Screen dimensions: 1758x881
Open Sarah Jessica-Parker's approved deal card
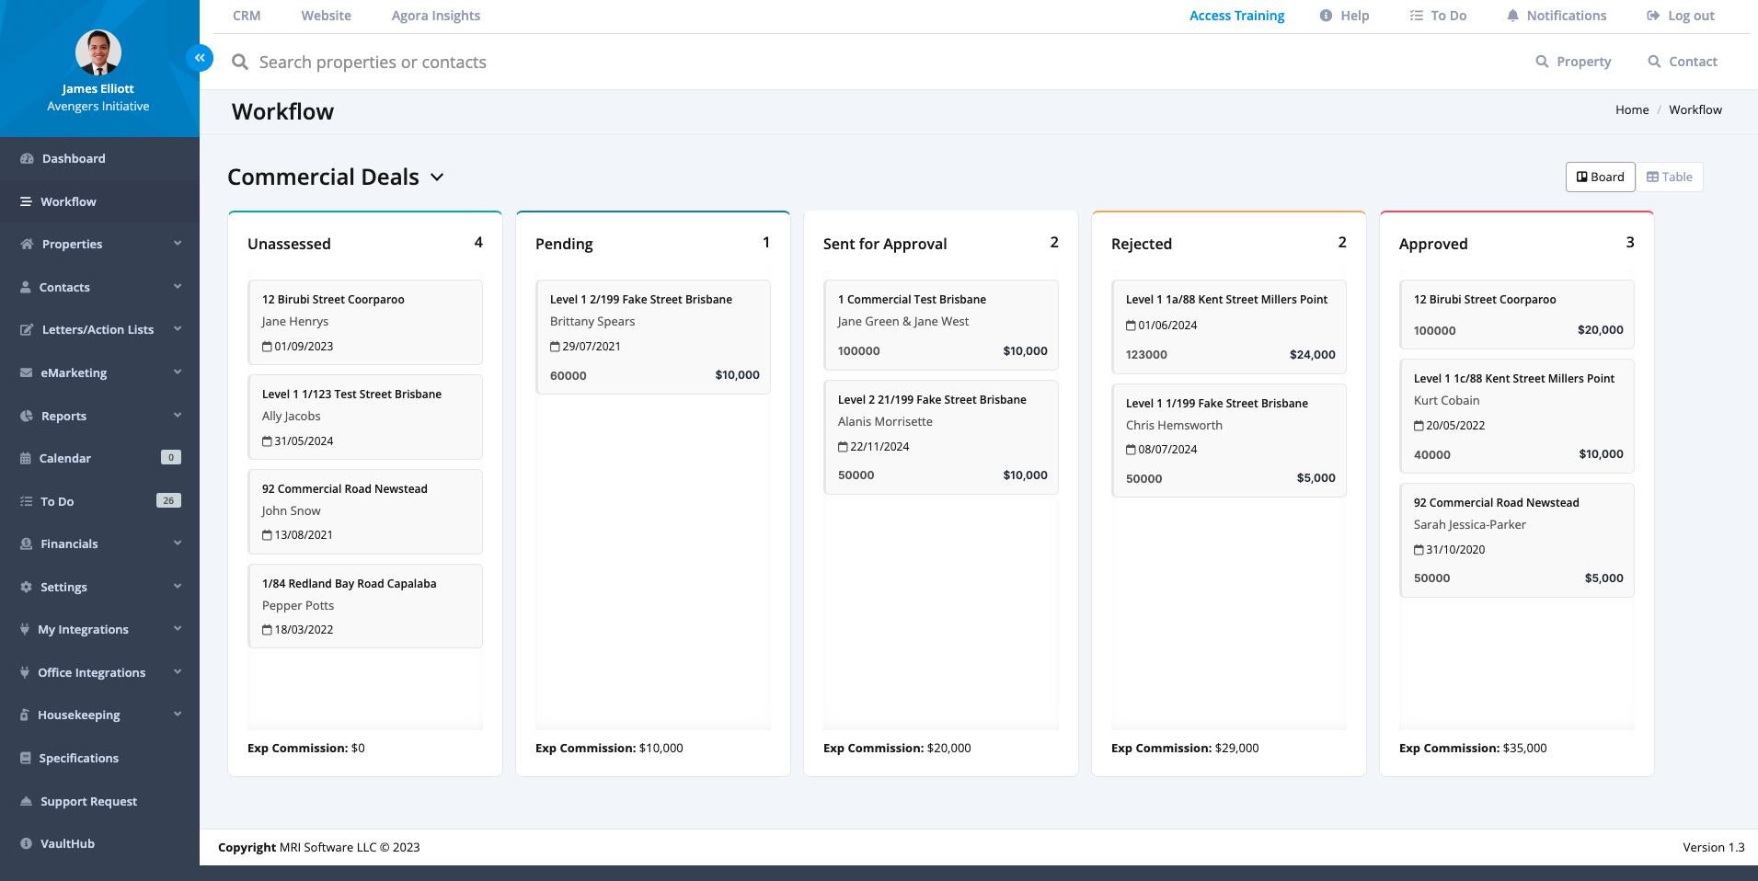click(1517, 540)
